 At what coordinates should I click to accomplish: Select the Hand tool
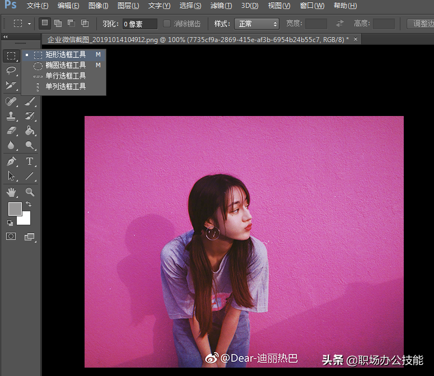tap(11, 192)
